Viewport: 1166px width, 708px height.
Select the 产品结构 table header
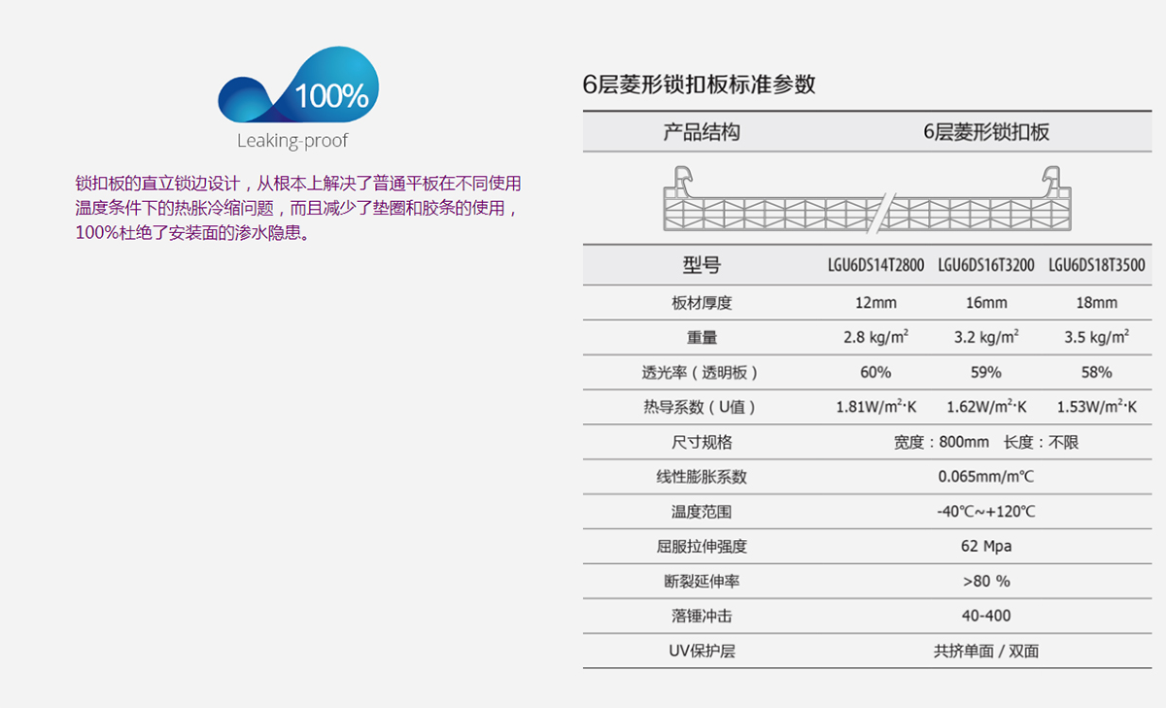702,132
